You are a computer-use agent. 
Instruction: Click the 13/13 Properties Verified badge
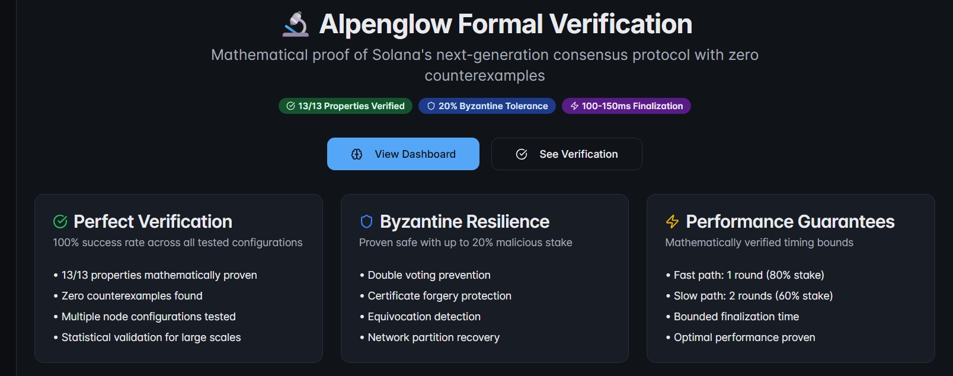point(345,106)
